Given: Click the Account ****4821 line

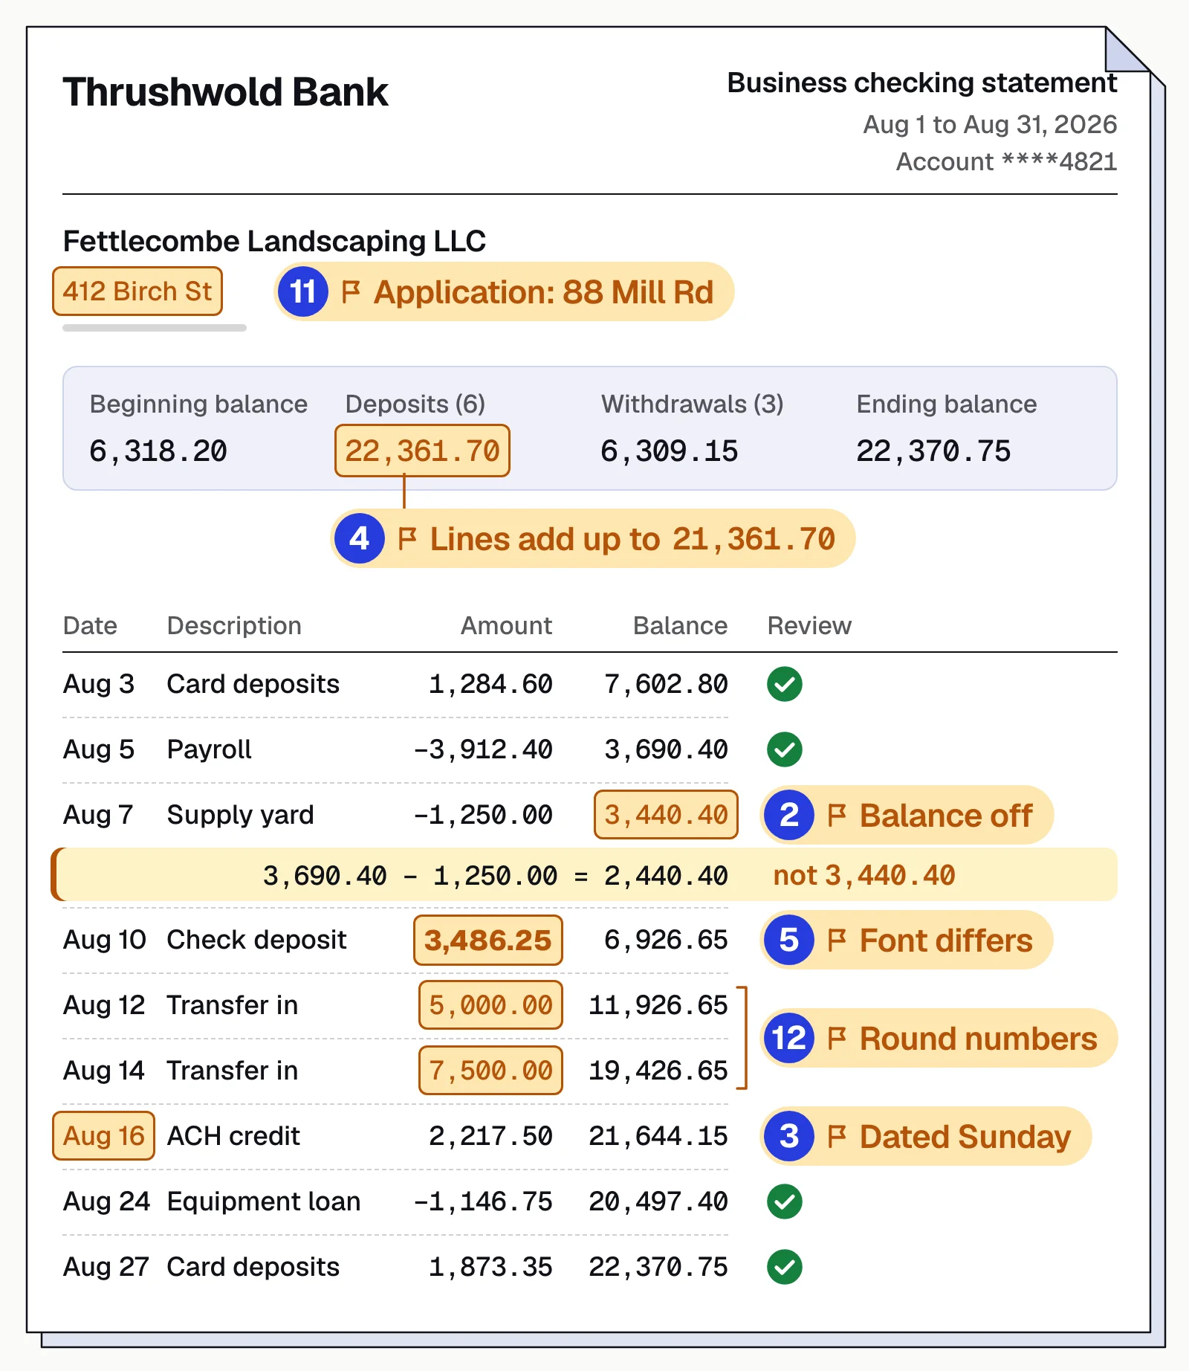Looking at the screenshot, I should [x=1006, y=161].
